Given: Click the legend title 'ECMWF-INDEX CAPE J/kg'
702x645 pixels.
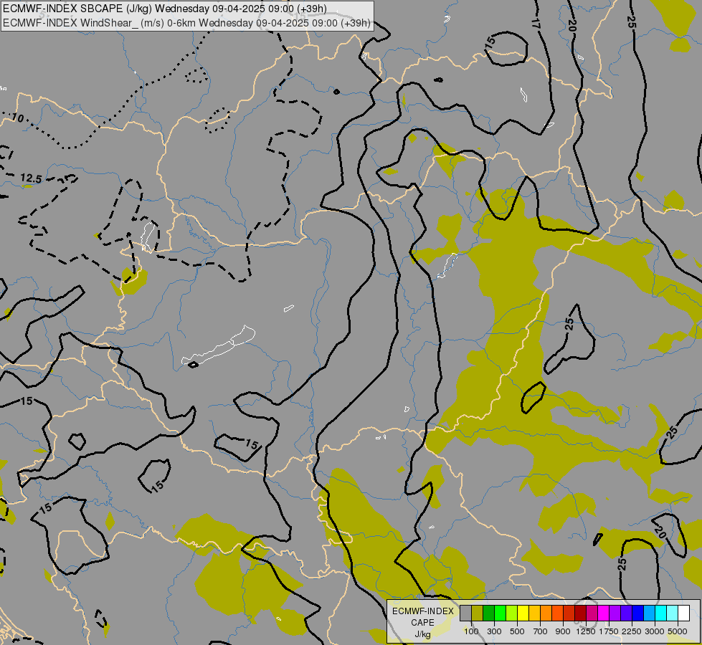Looking at the screenshot, I should pos(422,622).
